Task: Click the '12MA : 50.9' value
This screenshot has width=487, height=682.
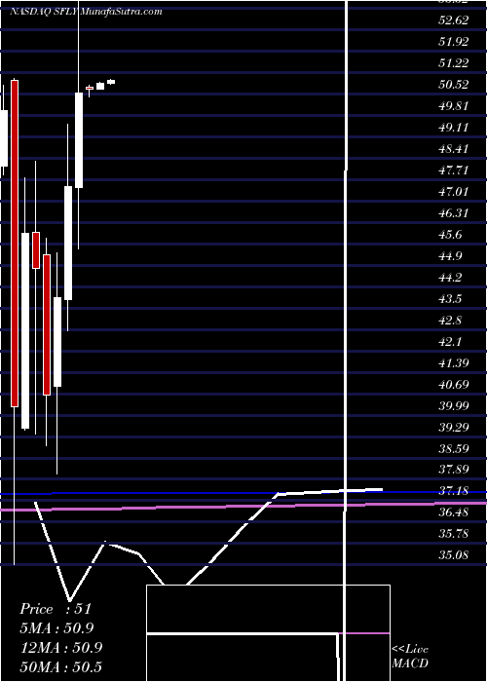Action: tap(61, 647)
